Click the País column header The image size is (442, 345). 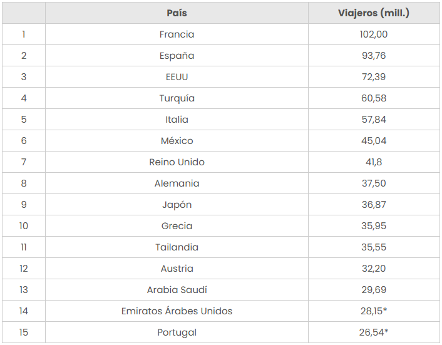[x=177, y=13]
